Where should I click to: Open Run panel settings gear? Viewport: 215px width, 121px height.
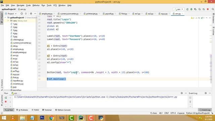point(182,93)
